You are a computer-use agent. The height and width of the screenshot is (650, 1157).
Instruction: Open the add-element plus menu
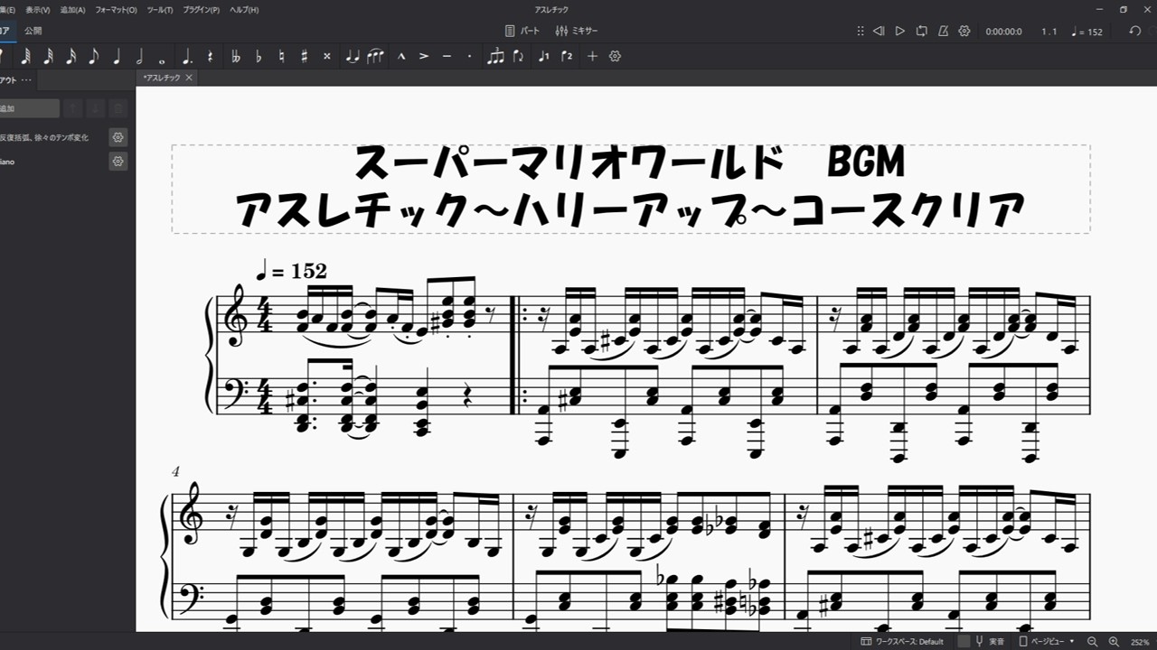click(x=592, y=56)
